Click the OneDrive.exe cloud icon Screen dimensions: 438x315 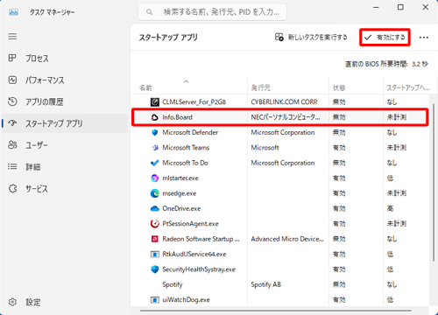coord(155,208)
